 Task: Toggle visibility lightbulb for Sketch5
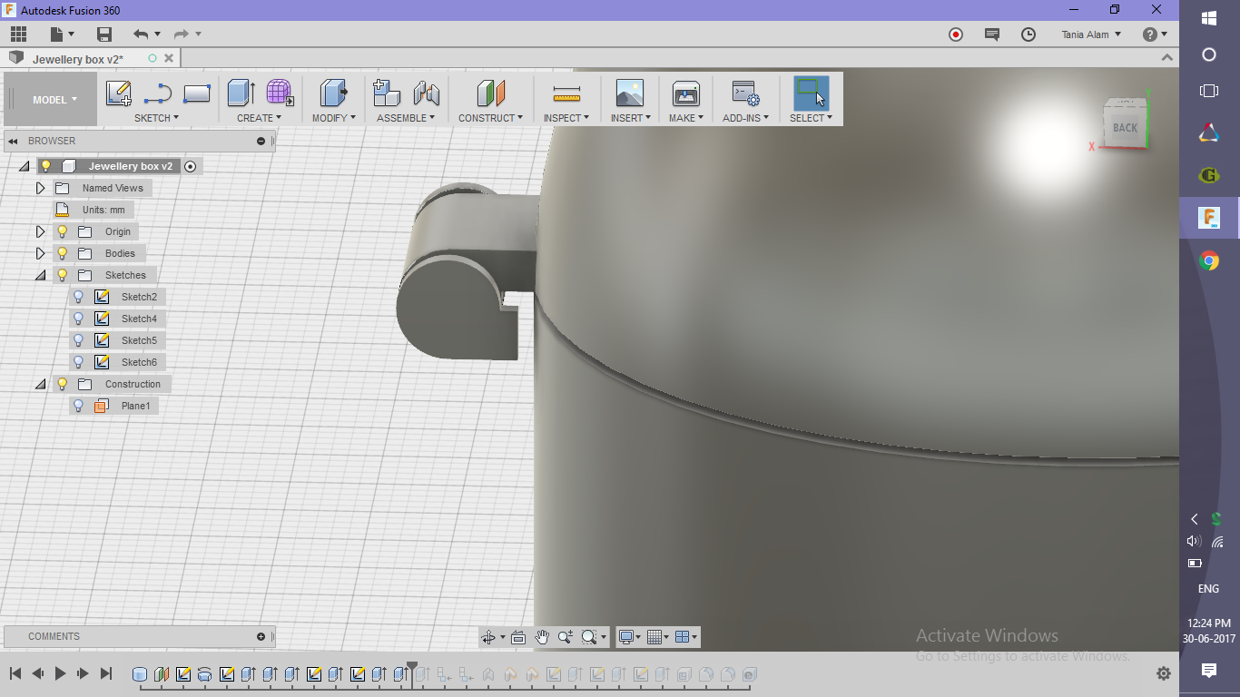pyautogui.click(x=78, y=340)
